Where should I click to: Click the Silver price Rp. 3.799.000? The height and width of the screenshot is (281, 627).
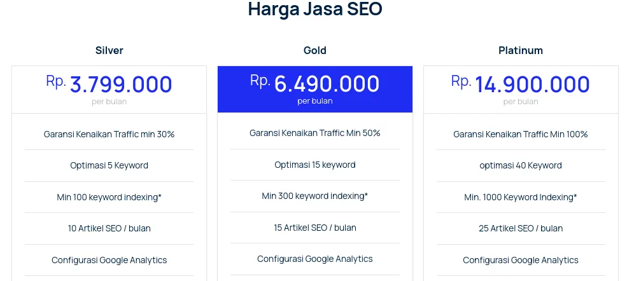pyautogui.click(x=109, y=85)
